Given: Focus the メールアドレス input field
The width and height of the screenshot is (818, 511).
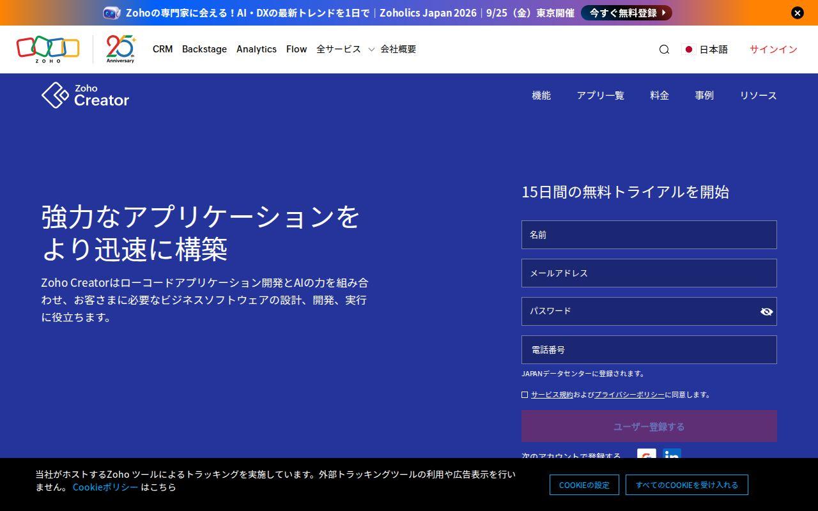Looking at the screenshot, I should click(649, 273).
